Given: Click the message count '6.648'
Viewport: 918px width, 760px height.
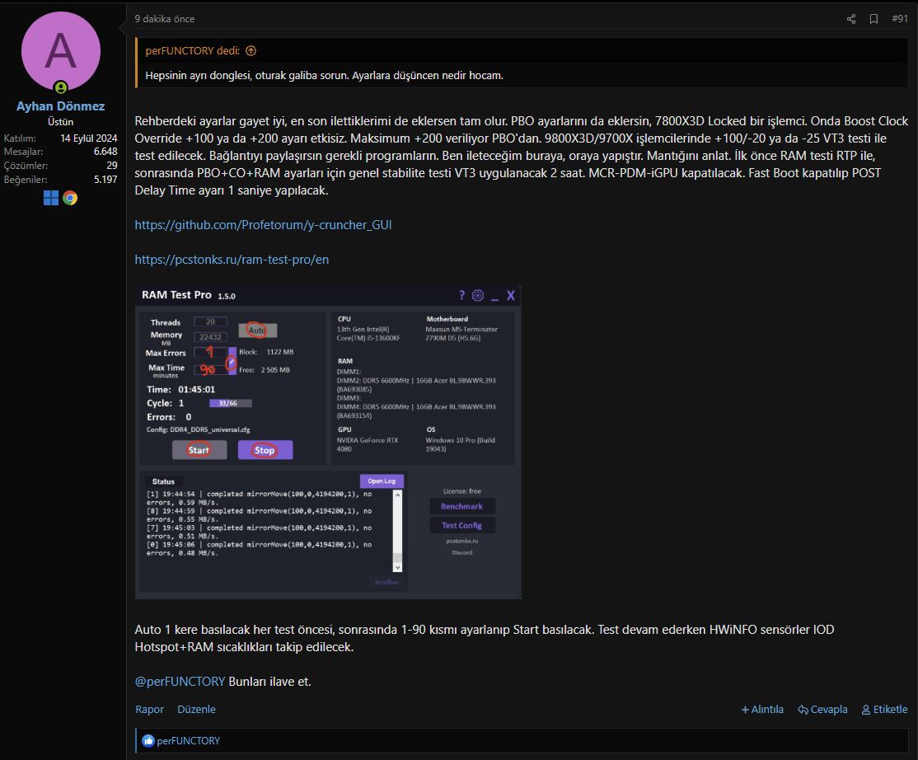Looking at the screenshot, I should [x=105, y=152].
